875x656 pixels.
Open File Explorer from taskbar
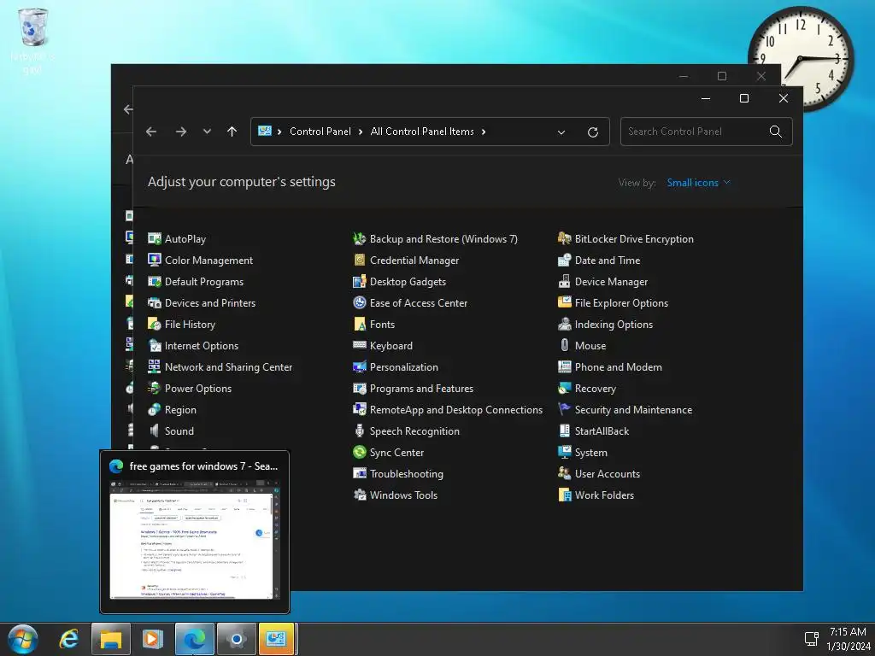(110, 639)
